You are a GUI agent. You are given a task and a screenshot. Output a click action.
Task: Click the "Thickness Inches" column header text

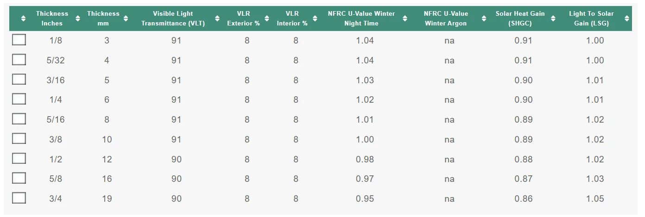pos(52,19)
